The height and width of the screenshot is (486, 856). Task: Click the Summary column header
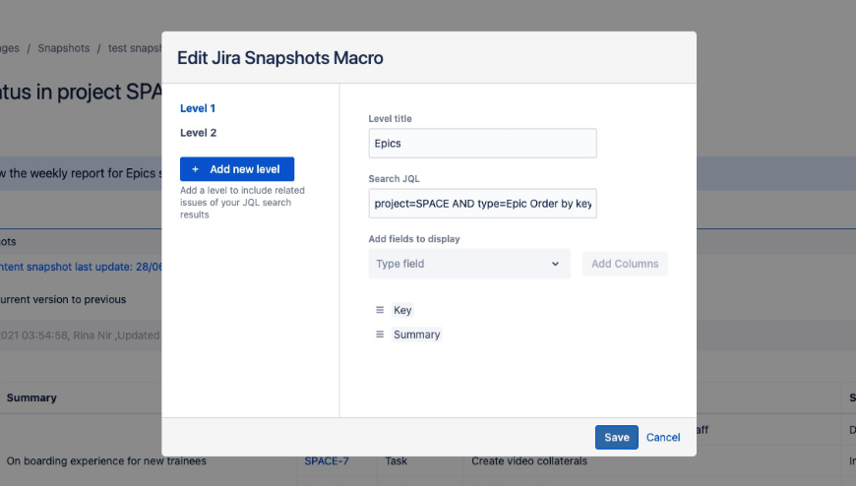pyautogui.click(x=31, y=397)
